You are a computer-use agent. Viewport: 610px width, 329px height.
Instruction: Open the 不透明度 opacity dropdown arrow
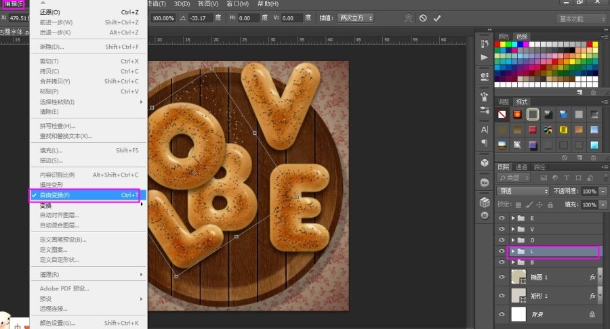[x=603, y=191]
